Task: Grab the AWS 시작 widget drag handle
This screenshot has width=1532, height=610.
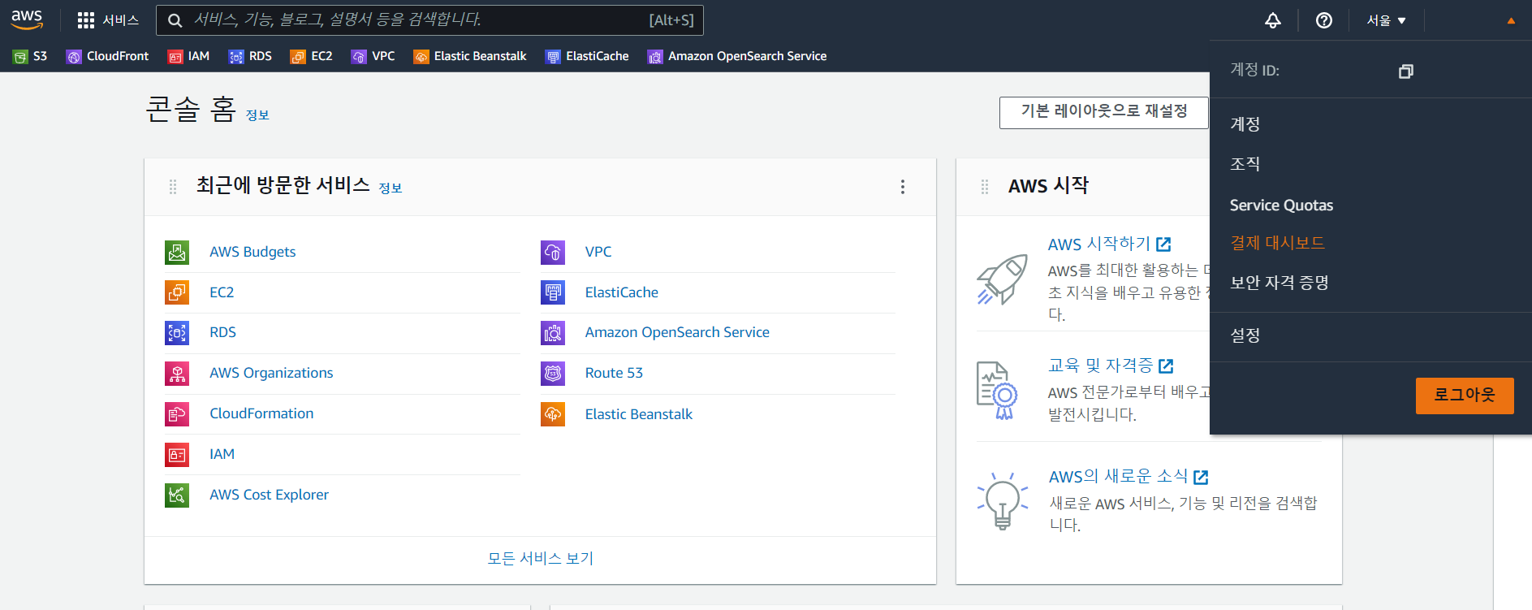Action: pos(985,187)
